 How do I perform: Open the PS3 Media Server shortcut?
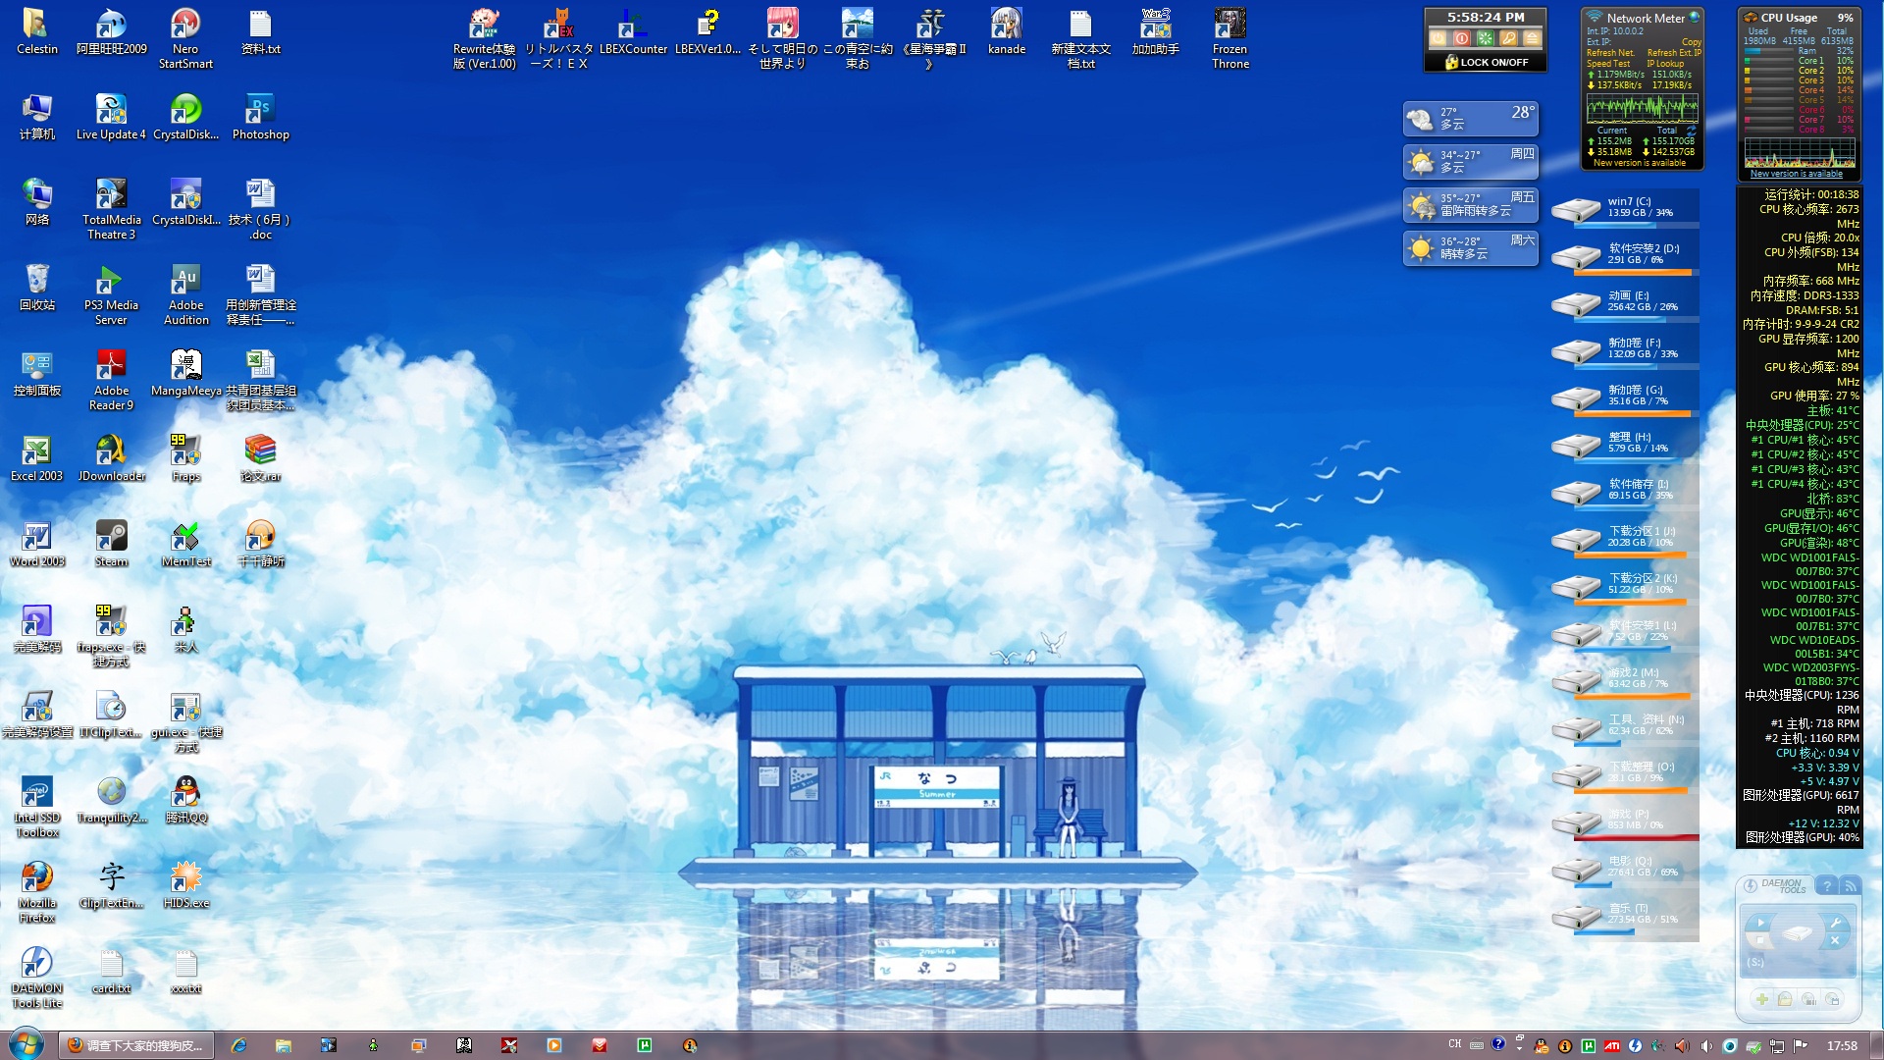pyautogui.click(x=111, y=295)
